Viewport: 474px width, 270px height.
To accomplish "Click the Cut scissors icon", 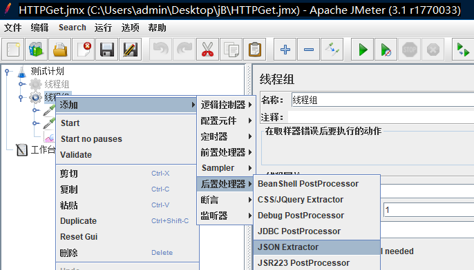I will pos(207,50).
